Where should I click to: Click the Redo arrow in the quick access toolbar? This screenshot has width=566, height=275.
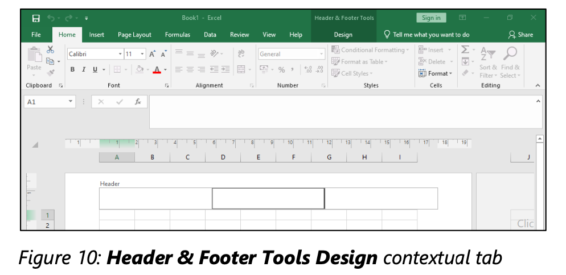point(68,18)
